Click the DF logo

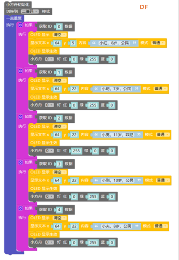pyautogui.click(x=144, y=7)
